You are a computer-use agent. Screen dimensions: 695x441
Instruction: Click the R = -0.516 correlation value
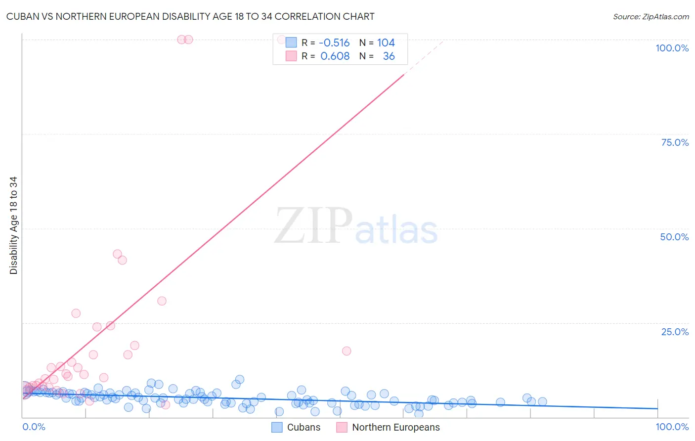[325, 43]
